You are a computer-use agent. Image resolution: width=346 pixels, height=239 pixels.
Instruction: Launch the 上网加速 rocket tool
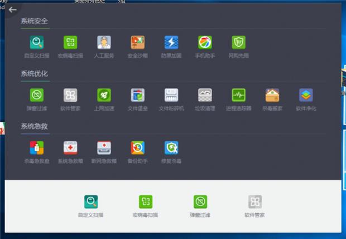(104, 95)
